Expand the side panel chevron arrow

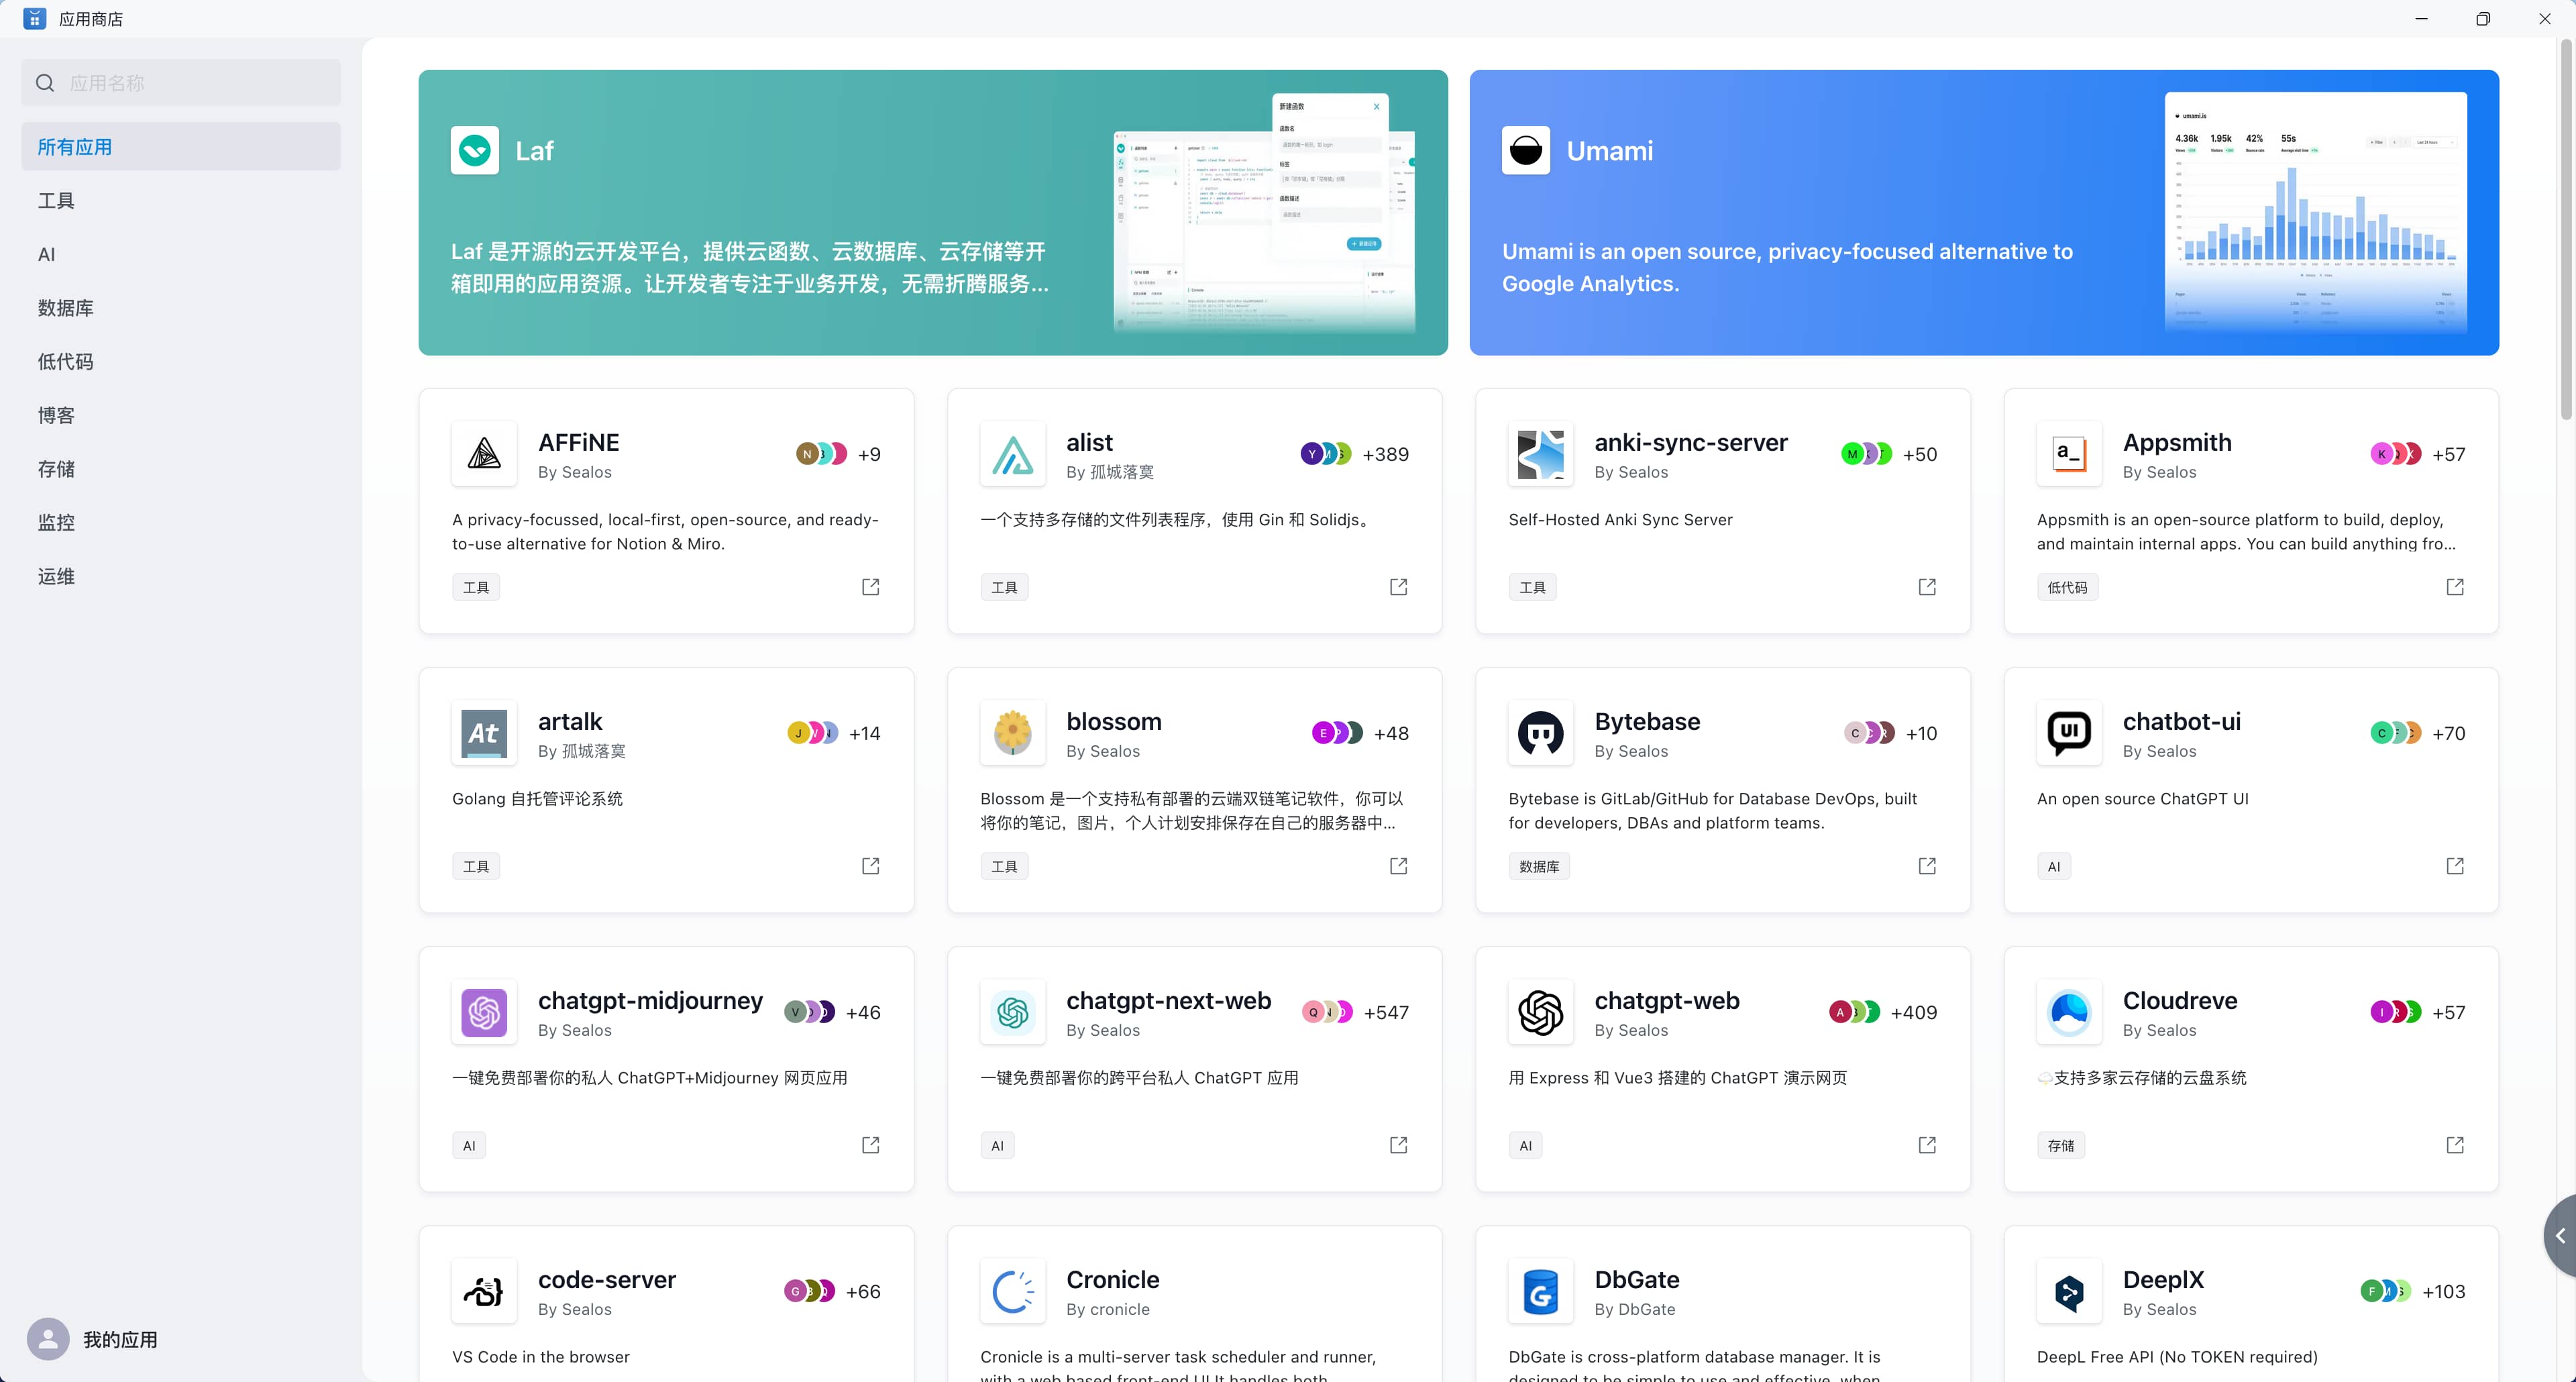(2560, 1236)
